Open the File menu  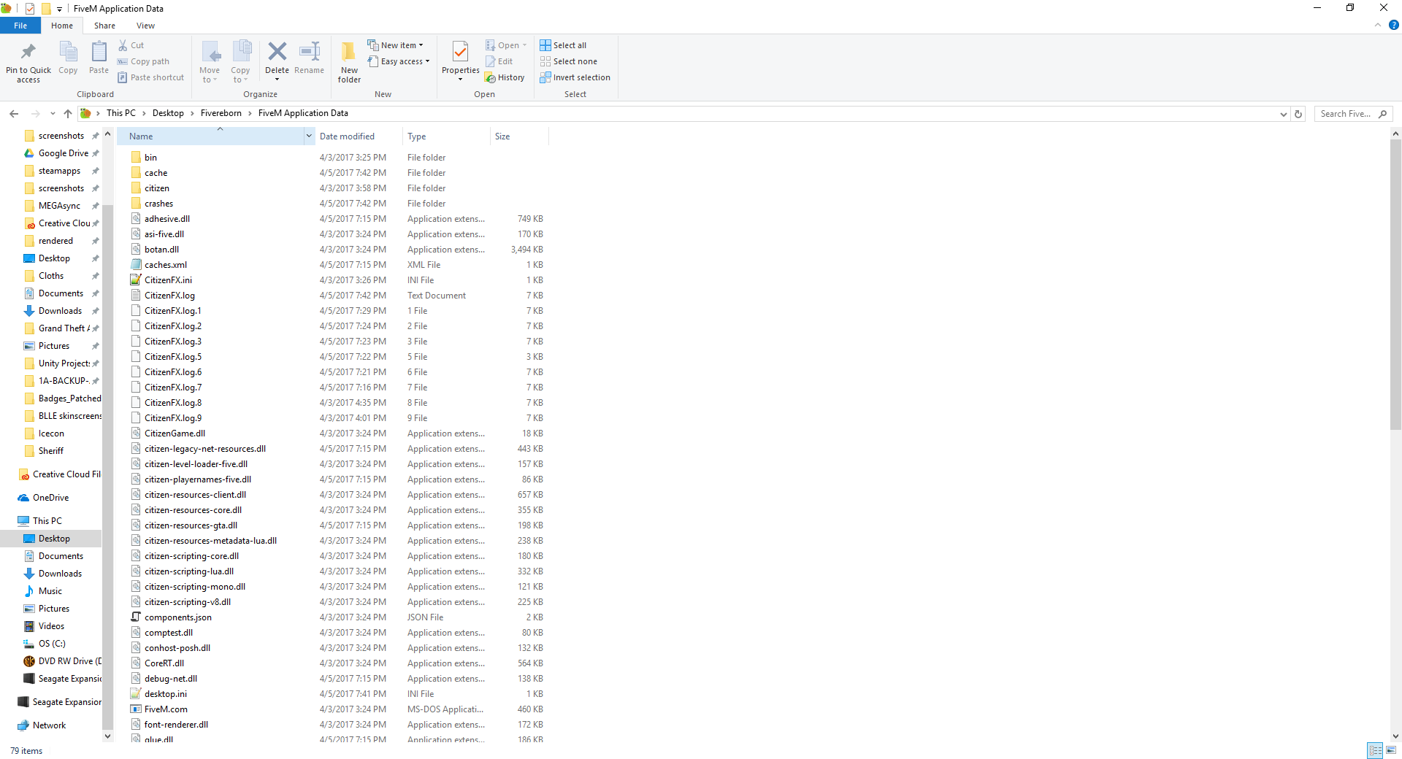(x=20, y=26)
